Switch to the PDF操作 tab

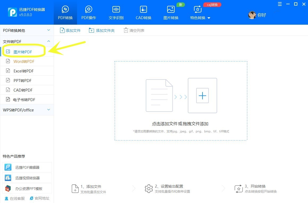tap(89, 12)
